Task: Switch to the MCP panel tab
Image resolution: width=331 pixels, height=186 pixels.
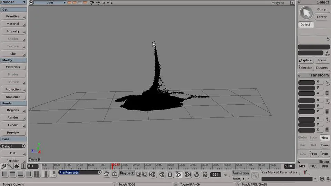Action: (302, 166)
